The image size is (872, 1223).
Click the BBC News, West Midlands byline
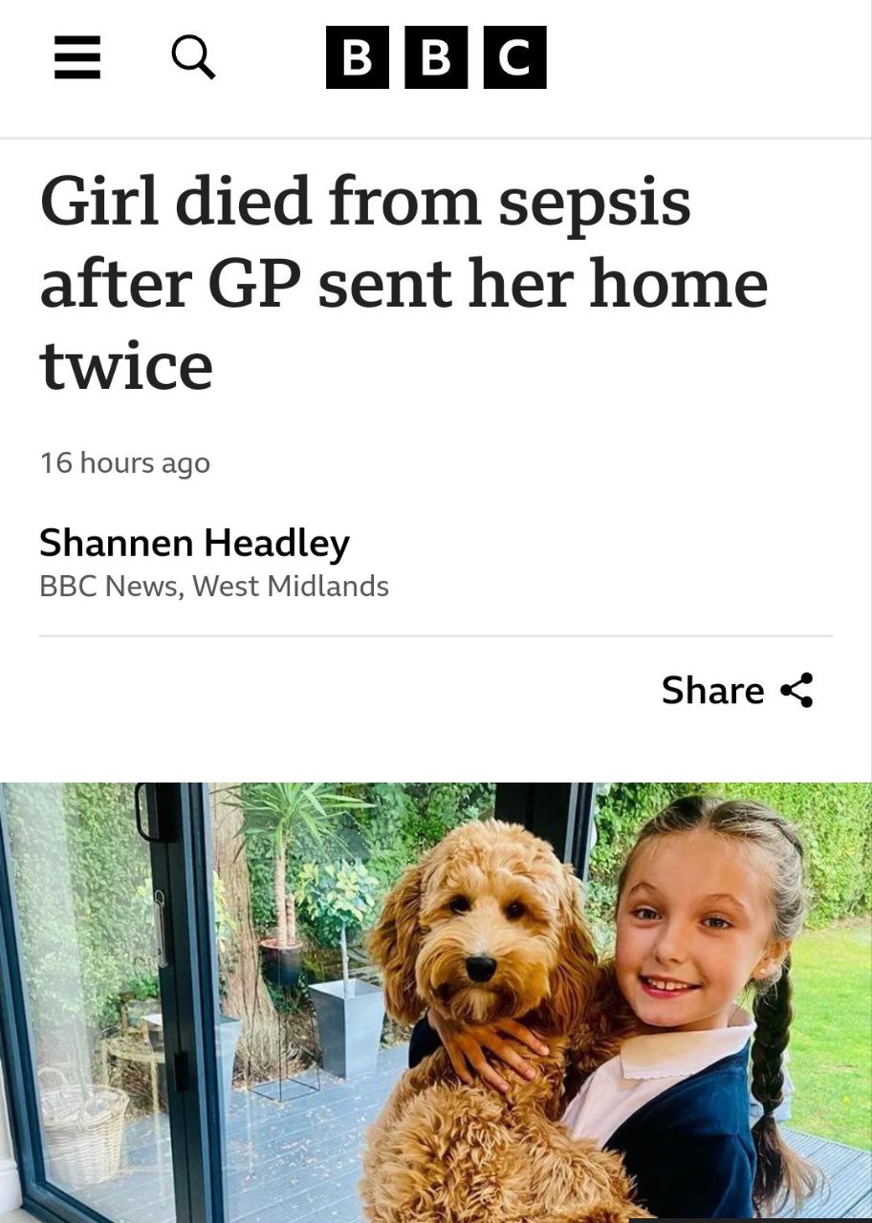pos(214,586)
